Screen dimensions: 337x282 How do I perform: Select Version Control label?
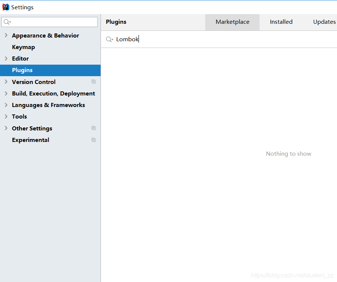[x=34, y=82]
